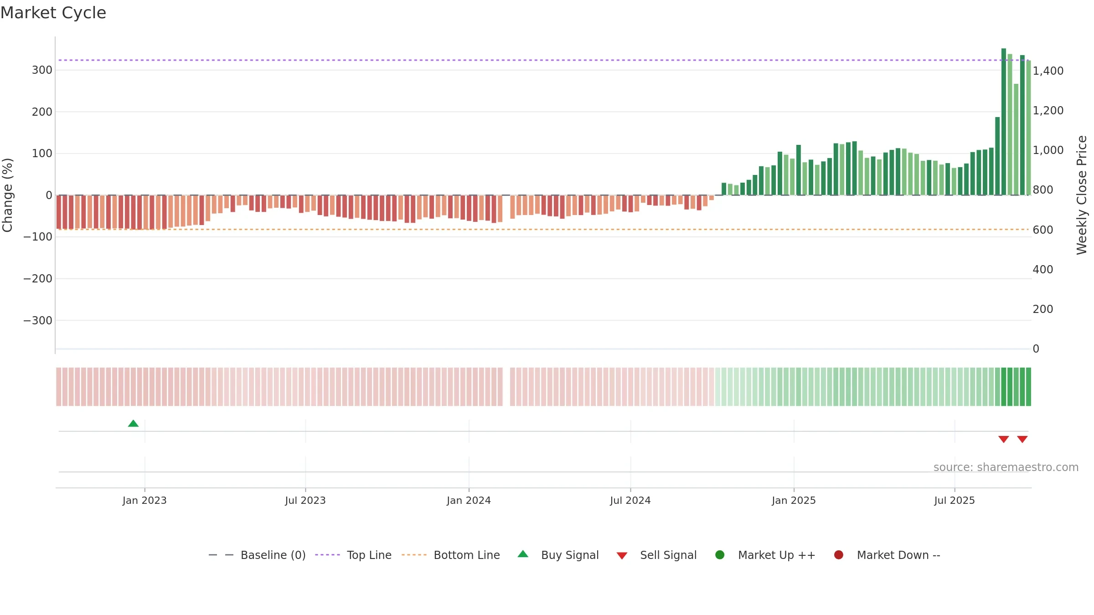This screenshot has width=1094, height=615.
Task: Click the purple dotted Top Line legend swatch
Action: (327, 555)
